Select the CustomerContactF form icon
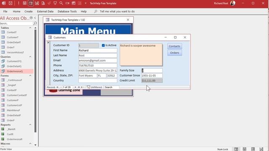The image size is (269, 151). pos(3,95)
